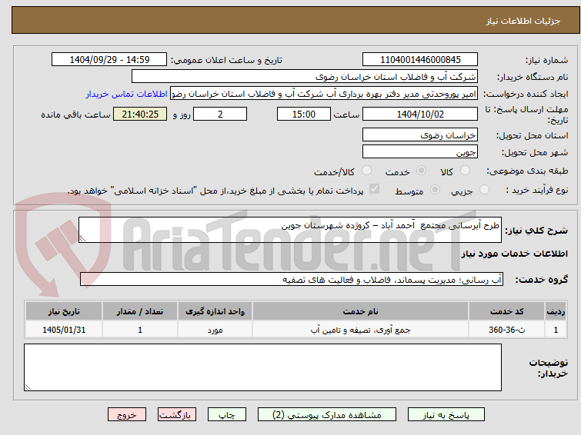Click the remaining time field 21:40:25
This screenshot has width=581, height=435.
pos(140,114)
